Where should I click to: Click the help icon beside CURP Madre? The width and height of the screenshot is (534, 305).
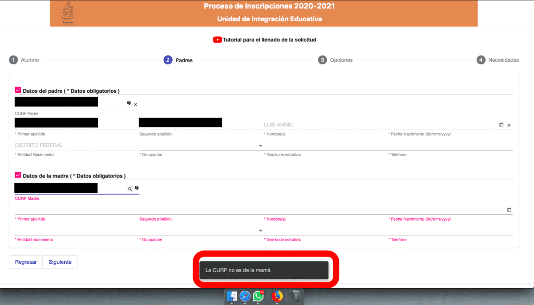[x=137, y=188]
